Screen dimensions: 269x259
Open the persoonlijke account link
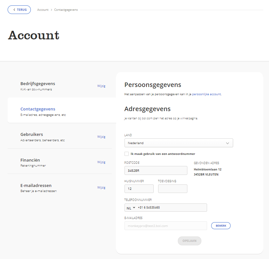(x=207, y=94)
